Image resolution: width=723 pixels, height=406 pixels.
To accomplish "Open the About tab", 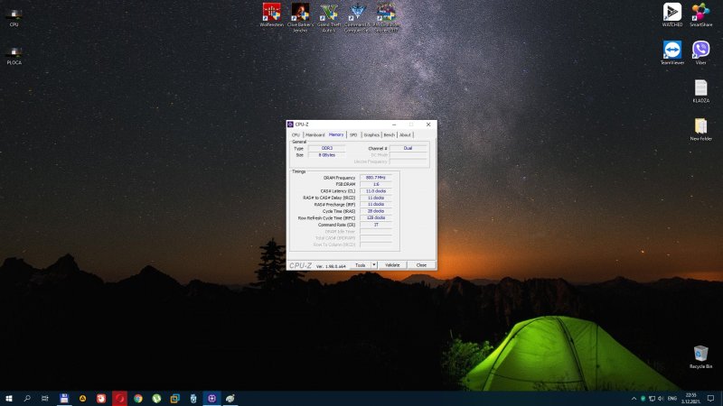I will click(x=405, y=134).
